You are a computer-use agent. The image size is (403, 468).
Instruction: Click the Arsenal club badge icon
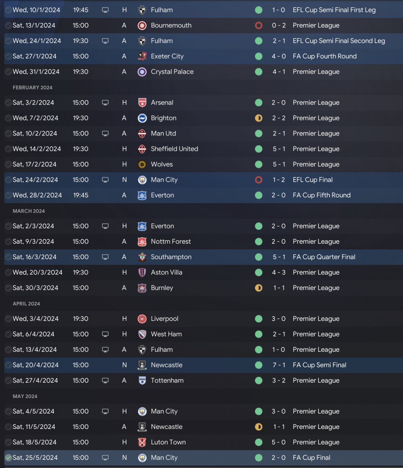142,103
